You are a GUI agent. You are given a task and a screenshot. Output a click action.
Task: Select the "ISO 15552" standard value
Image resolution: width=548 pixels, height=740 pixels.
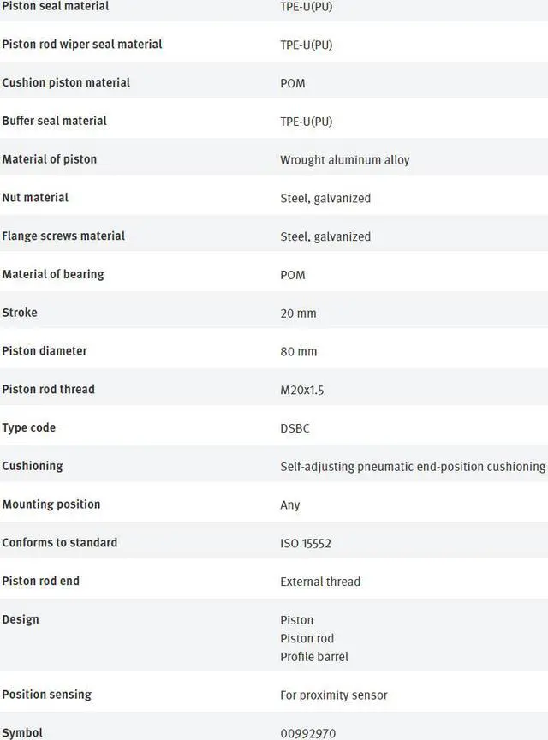[x=306, y=544]
